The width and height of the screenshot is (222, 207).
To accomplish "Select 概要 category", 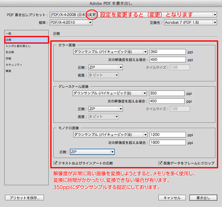I will [27, 71].
